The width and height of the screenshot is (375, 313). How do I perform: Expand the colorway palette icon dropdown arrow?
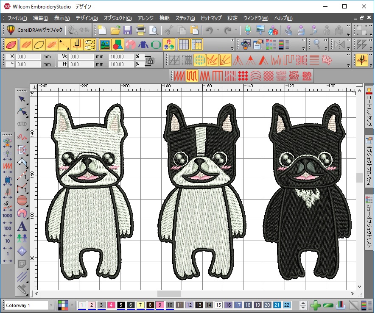tap(72, 305)
